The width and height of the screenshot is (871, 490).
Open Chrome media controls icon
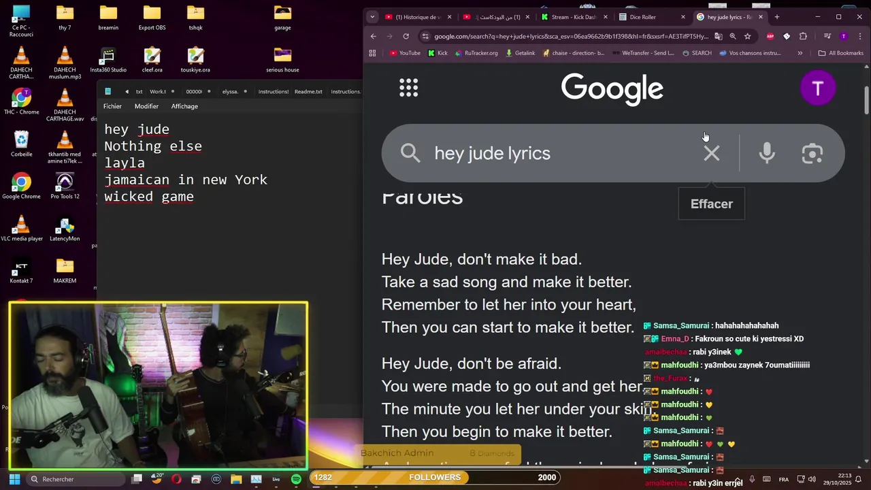pos(827,36)
